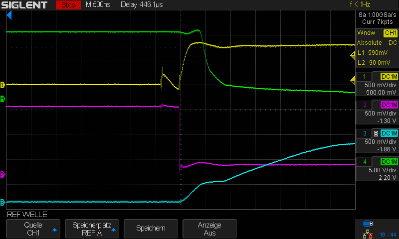
Task: Click the Speichern softkey
Action: click(x=151, y=229)
